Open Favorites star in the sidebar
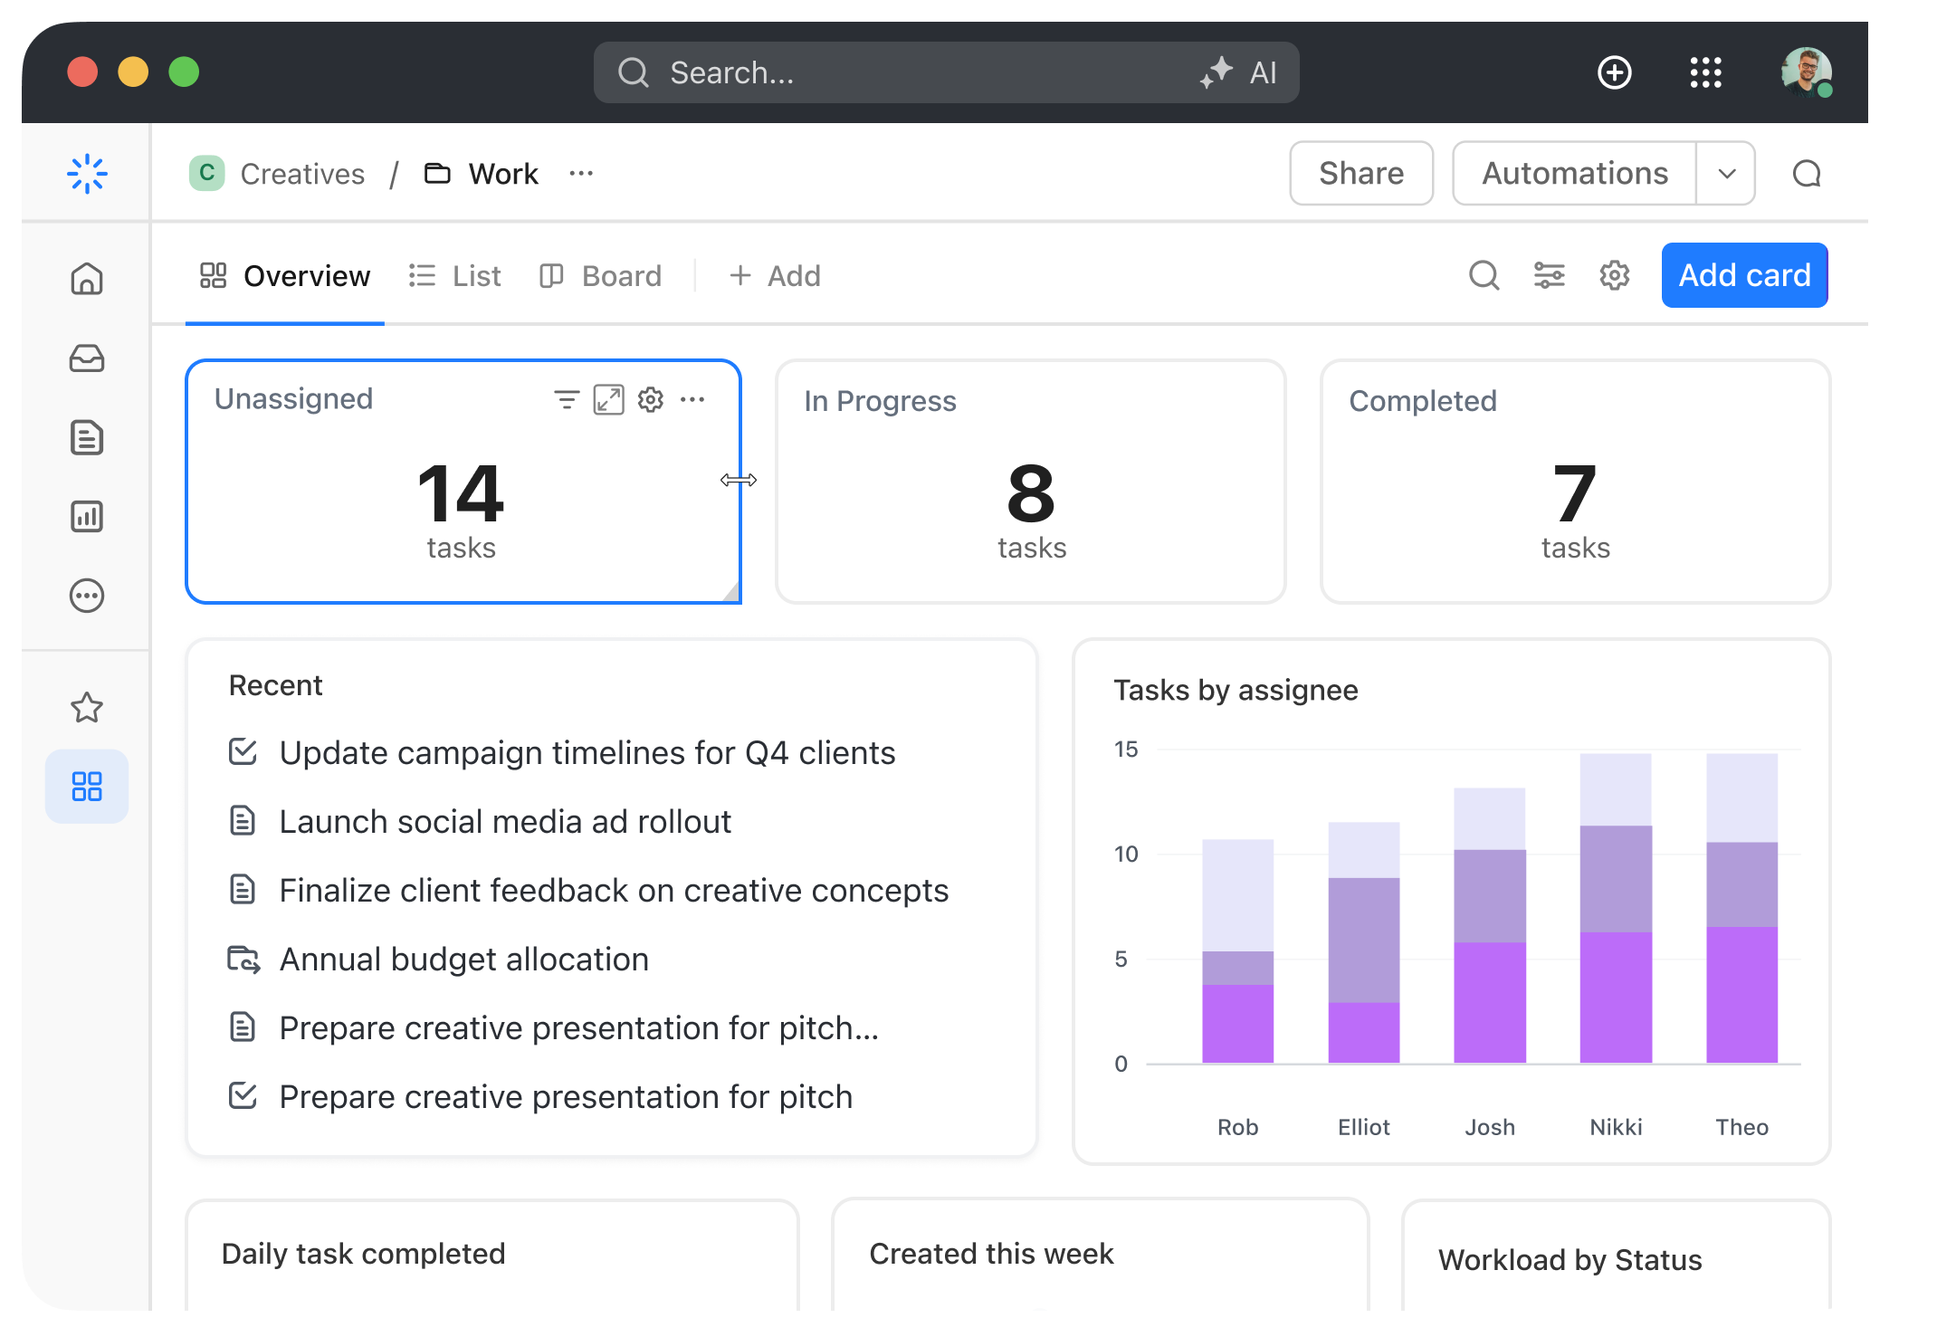The image size is (1937, 1318). coord(87,707)
